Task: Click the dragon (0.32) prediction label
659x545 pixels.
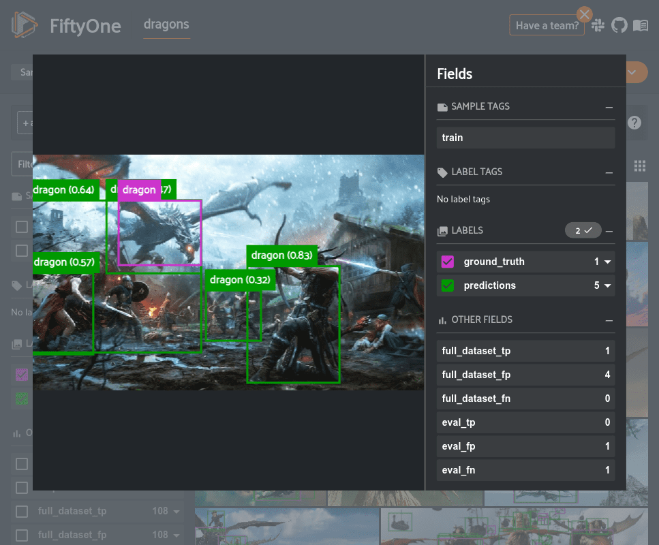Action: 240,280
